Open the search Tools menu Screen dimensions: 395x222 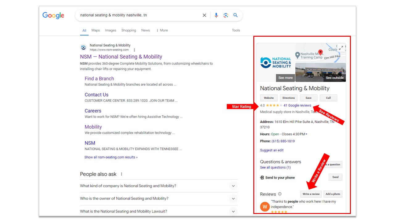236,30
